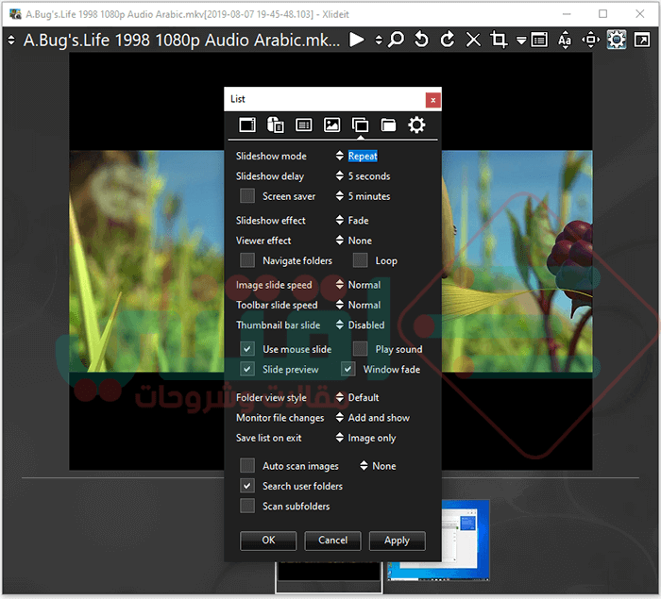Change Viewer effect None selector
The image size is (661, 599).
[339, 241]
